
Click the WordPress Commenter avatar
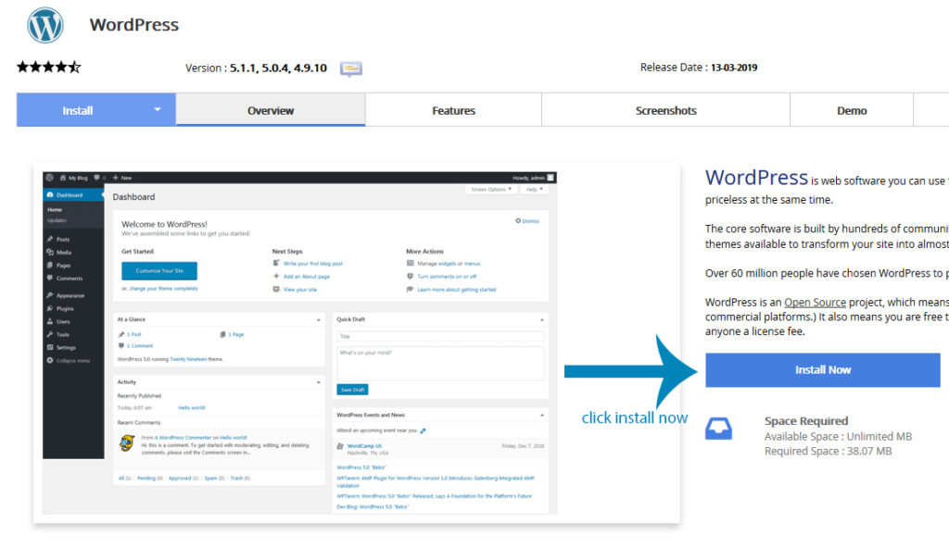[127, 442]
